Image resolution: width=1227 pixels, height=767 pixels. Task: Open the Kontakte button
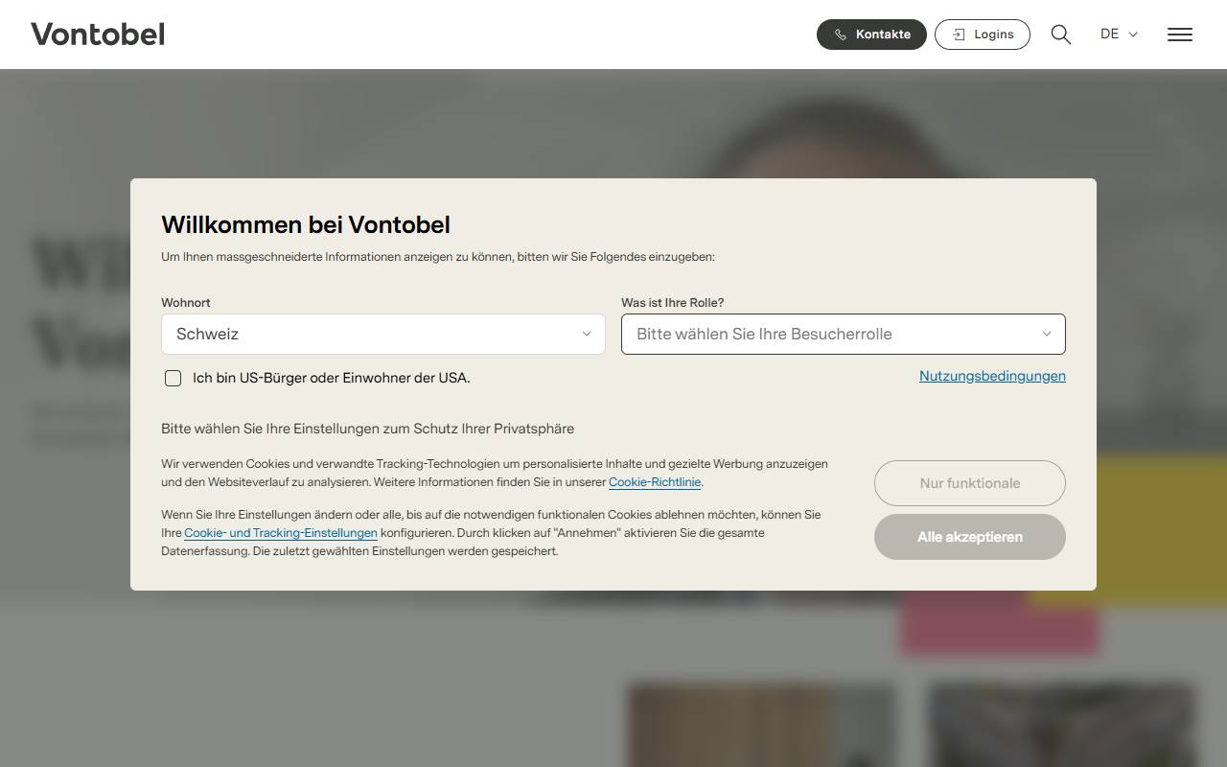click(x=871, y=35)
